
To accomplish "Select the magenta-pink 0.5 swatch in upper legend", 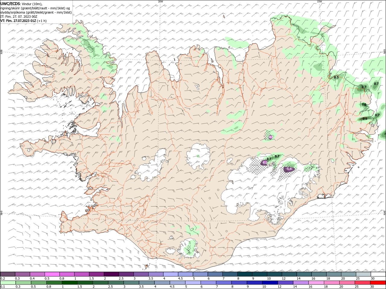I will [52, 274].
